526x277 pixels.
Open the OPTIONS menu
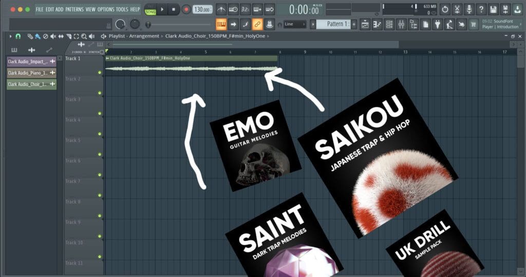[106, 9]
